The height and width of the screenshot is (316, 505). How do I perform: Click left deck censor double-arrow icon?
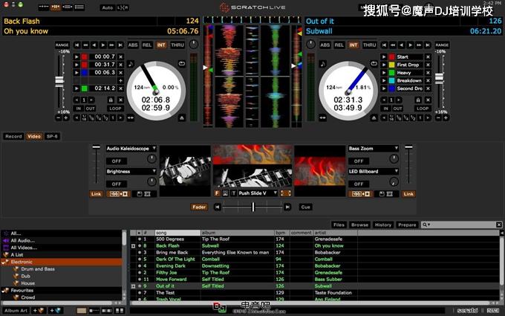pos(131,118)
